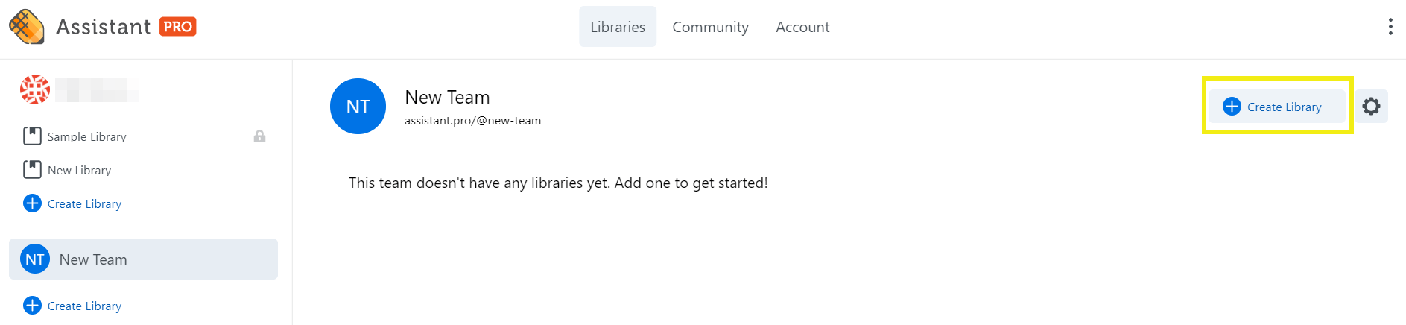Click the Sample Library book icon
1406x325 pixels.
(32, 136)
